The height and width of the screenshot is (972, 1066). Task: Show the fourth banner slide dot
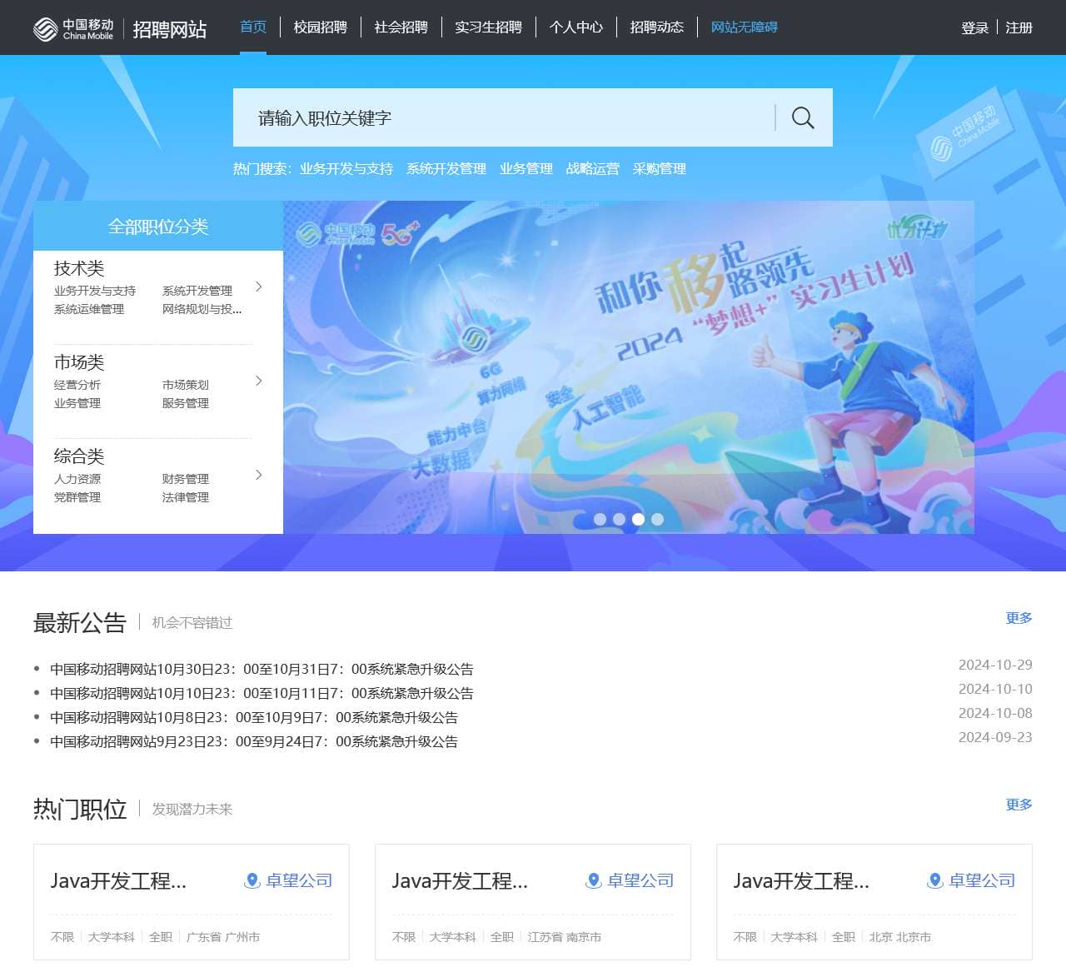click(657, 519)
